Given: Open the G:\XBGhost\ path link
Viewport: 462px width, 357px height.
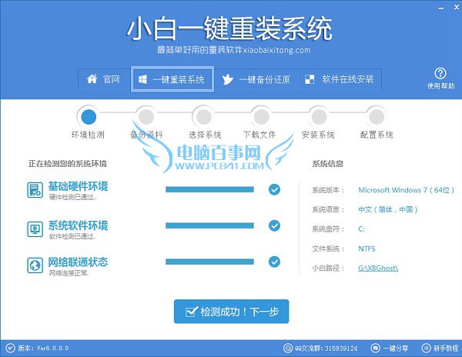Looking at the screenshot, I should 378,268.
